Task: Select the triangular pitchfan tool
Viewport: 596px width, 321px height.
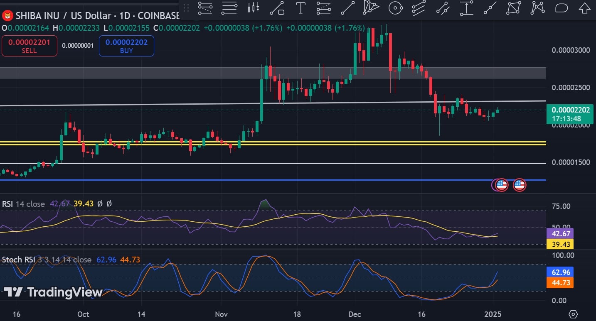Action: tap(371, 7)
